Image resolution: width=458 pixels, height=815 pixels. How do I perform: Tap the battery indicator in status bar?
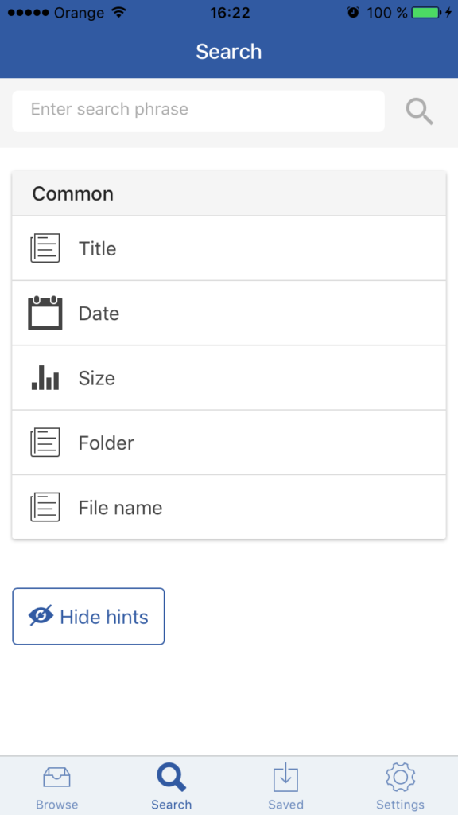click(427, 13)
